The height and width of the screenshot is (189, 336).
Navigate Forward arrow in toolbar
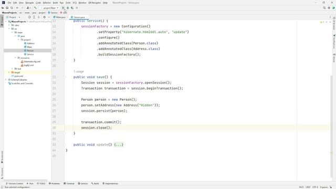(x=22, y=8)
